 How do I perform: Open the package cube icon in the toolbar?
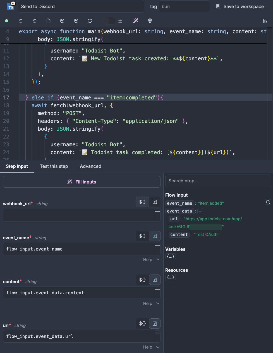(x=62, y=21)
